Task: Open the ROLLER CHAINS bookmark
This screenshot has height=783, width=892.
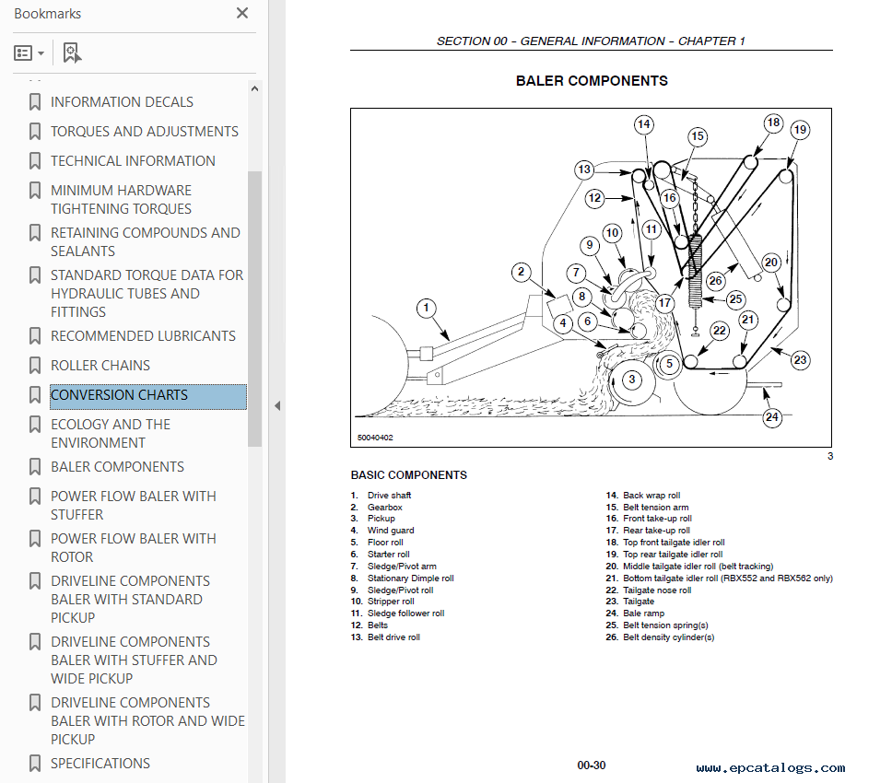Action: tap(100, 366)
